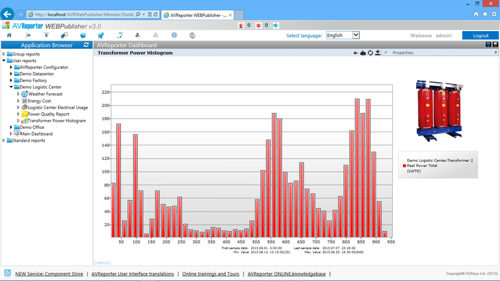500x281 pixels.
Task: Click the red star event icon
Action: (x=259, y=26)
